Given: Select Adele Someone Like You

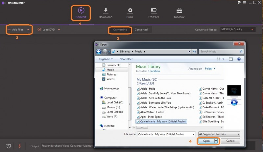Looking at the screenshot, I should click(154, 103).
